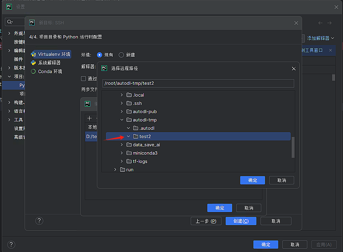Click the data_save_ai folder name
The width and height of the screenshot is (343, 252).
click(146, 145)
